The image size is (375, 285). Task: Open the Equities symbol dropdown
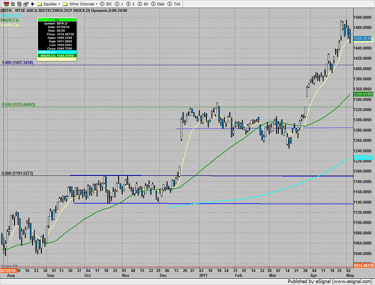pyautogui.click(x=49, y=4)
